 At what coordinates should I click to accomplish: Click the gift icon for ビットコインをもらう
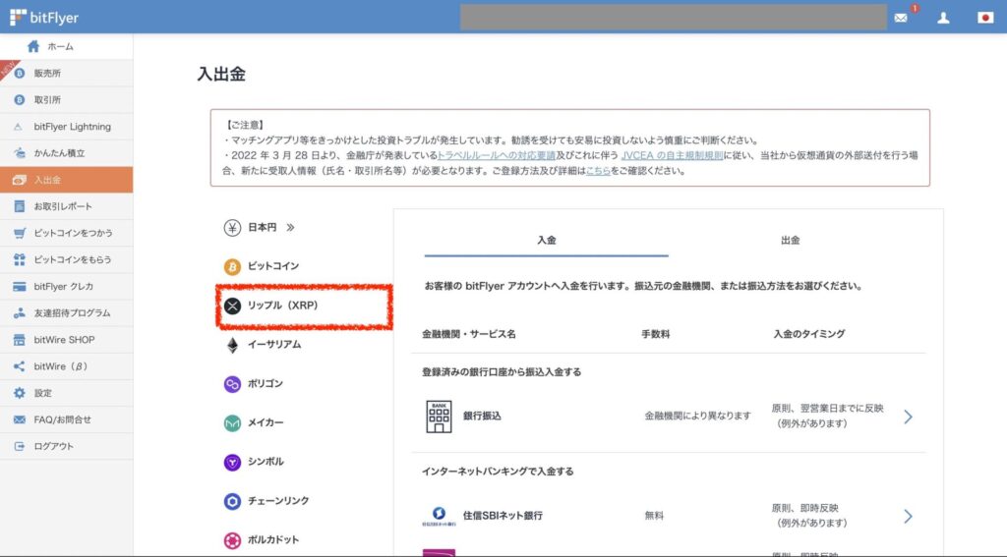[x=20, y=259]
